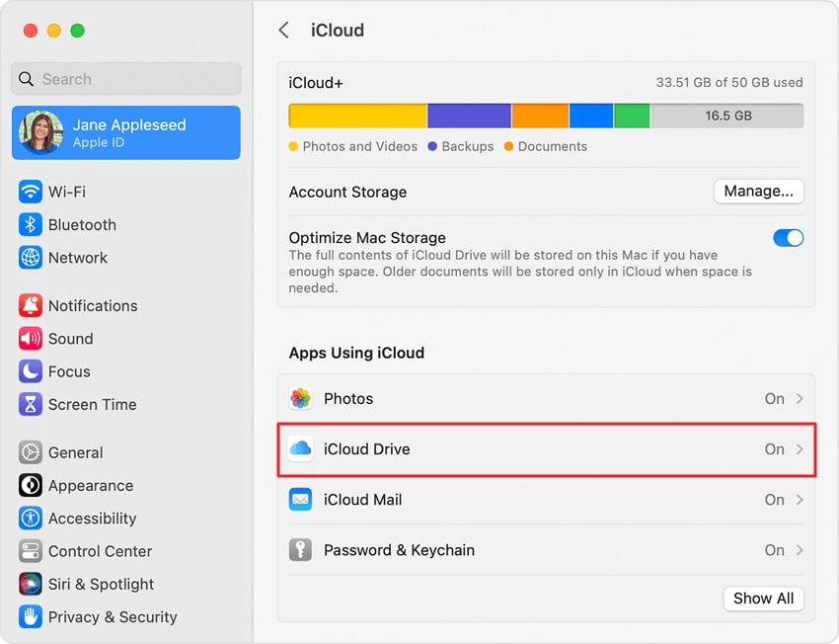Open iCloud Drive settings
Screen dimensions: 839x644
(x=547, y=448)
